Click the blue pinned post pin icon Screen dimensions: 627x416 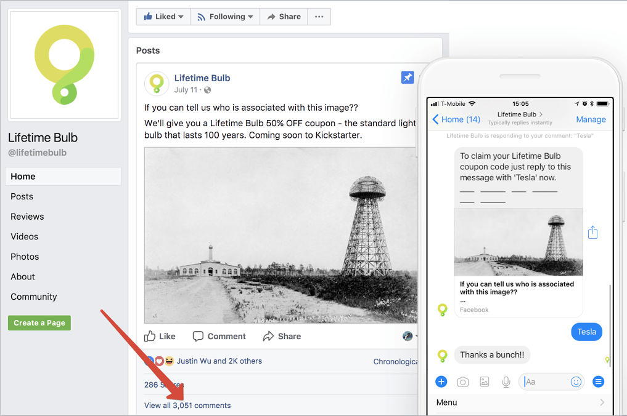coord(408,77)
